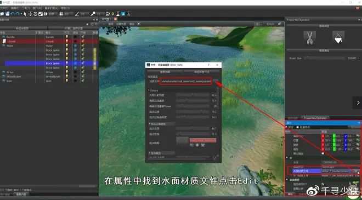The height and width of the screenshot is (200, 362).
Task: Click the save disk icon in toolbar
Action: coord(7,14)
